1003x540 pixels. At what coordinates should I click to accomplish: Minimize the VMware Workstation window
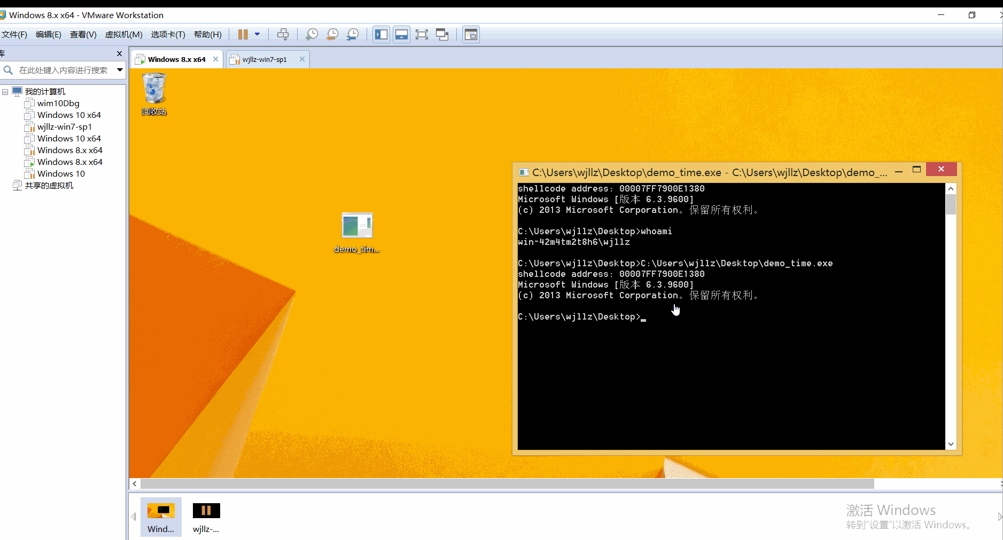pos(941,15)
